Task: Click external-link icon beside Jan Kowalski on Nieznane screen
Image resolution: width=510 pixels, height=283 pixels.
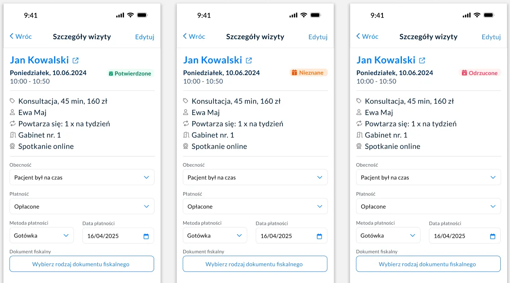Action: (x=249, y=61)
